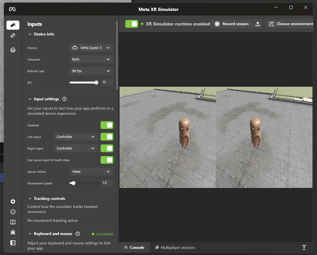Collapse the Keyboard and mouse section
This screenshot has width=317, height=255.
pos(30,234)
